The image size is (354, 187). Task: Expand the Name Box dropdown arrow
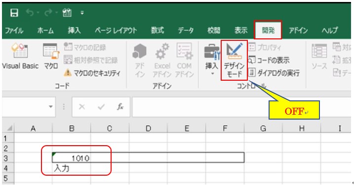(51, 107)
